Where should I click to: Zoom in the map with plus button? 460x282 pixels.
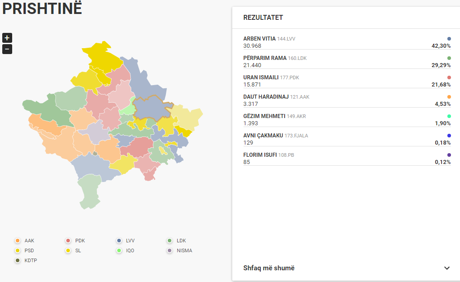coord(7,38)
